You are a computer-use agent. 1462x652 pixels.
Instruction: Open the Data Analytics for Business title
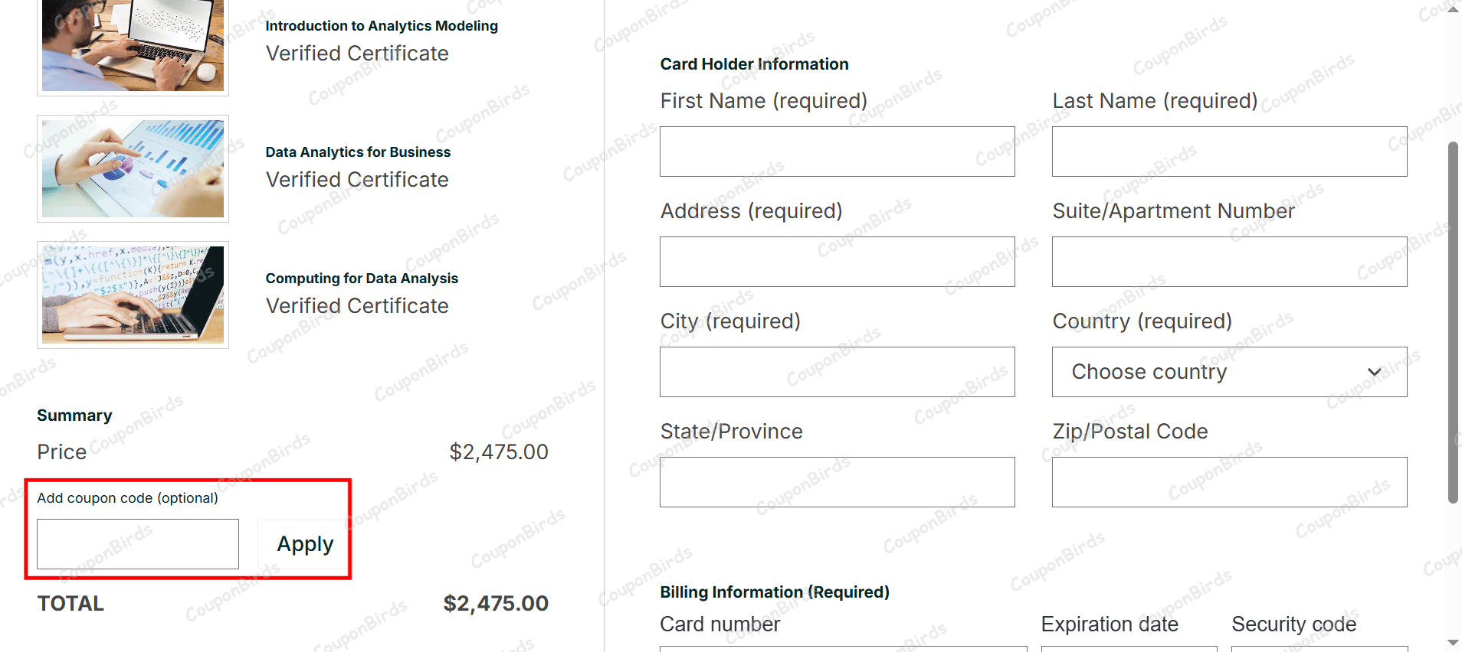[x=358, y=152]
